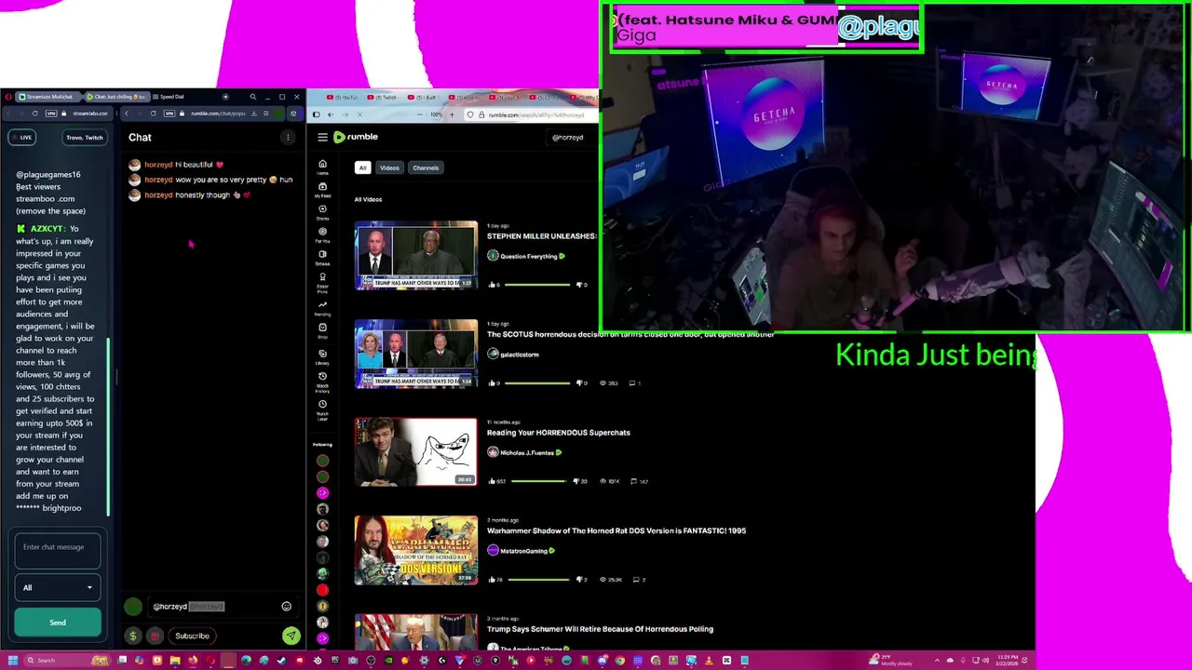1192x670 pixels.
Task: Reload the streamlabs.com page
Action: coord(34,114)
